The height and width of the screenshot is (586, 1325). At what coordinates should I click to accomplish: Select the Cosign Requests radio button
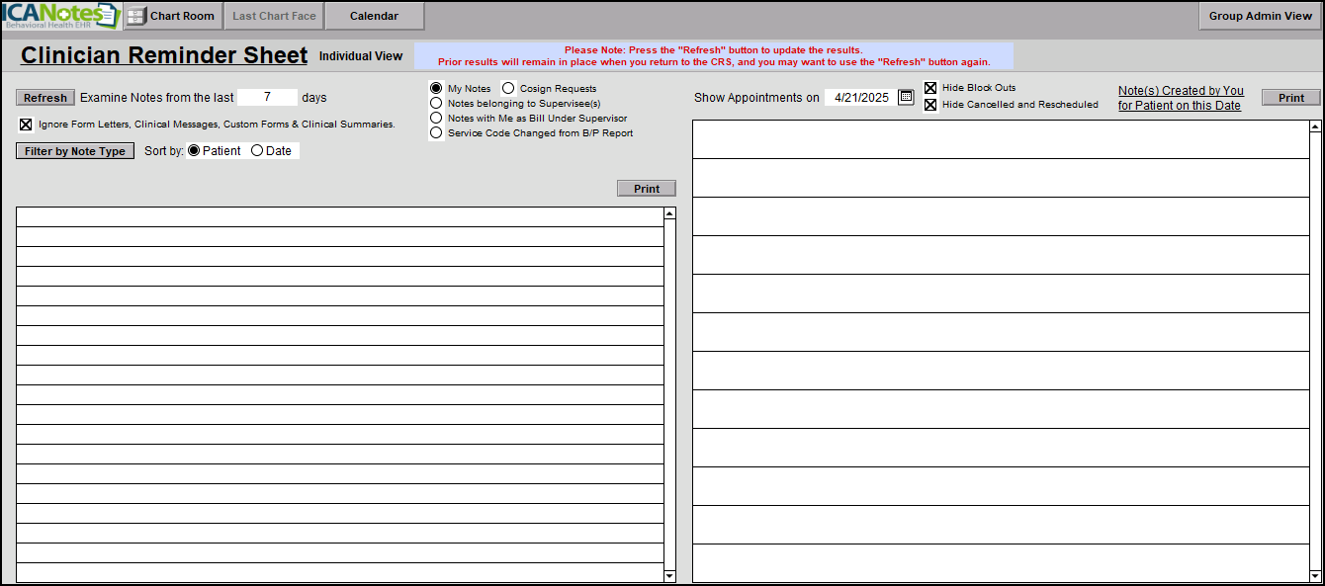pos(508,88)
